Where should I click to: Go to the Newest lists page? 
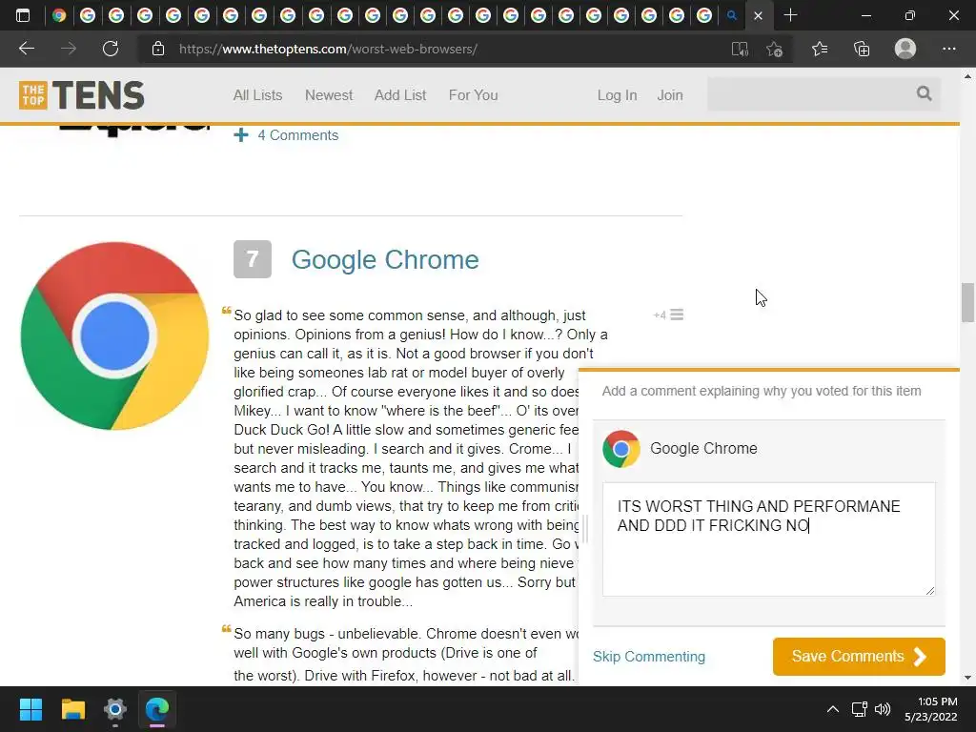tap(329, 95)
